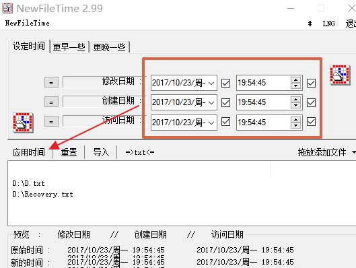Click the = button for 创建日期

(x=51, y=102)
